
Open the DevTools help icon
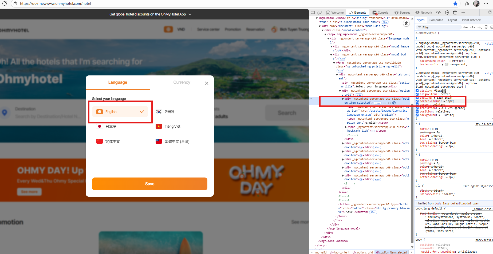pyautogui.click(x=490, y=12)
